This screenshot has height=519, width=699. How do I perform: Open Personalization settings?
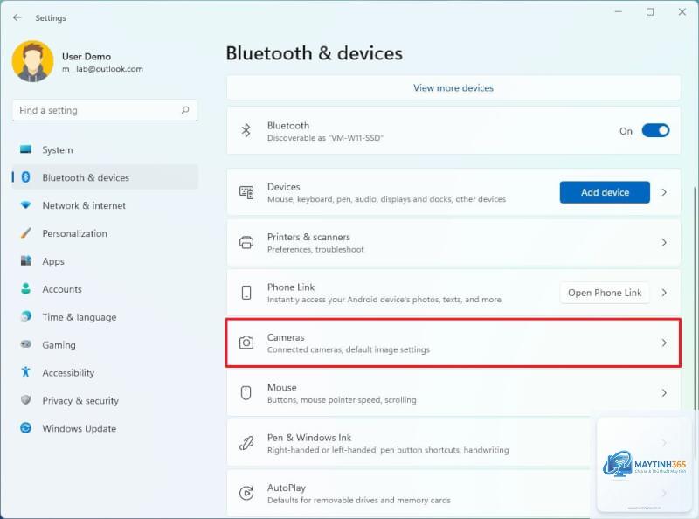(105, 232)
